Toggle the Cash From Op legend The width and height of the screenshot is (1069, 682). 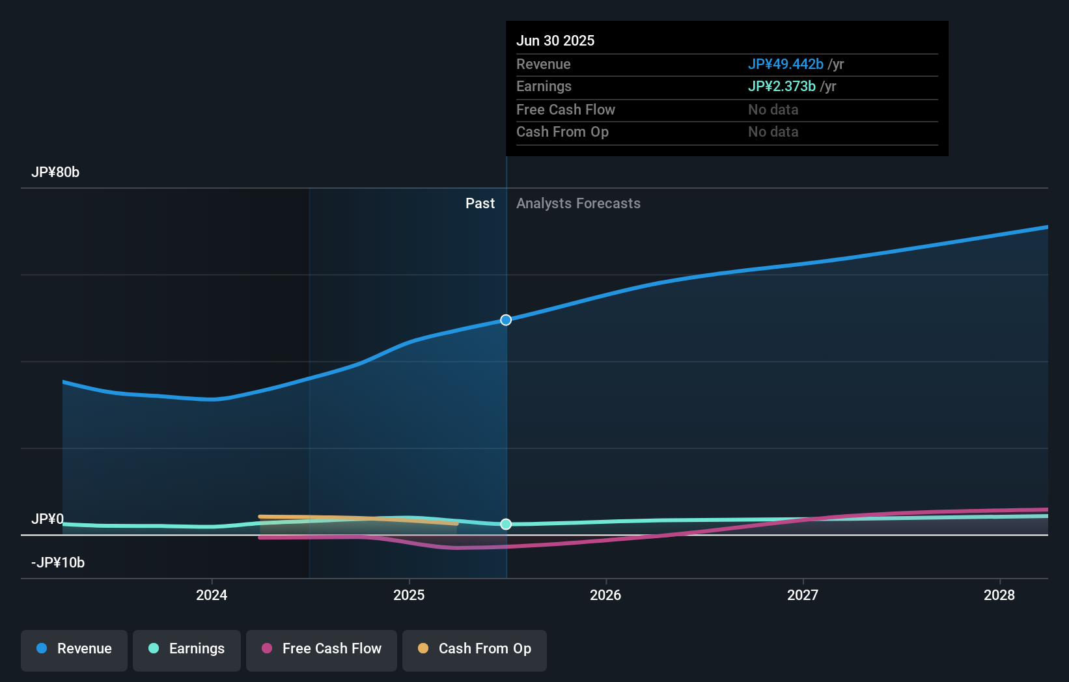(x=475, y=650)
